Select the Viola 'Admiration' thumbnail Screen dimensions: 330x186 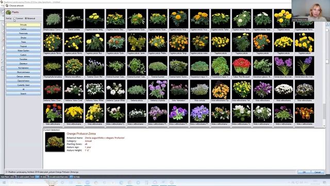(x=179, y=89)
